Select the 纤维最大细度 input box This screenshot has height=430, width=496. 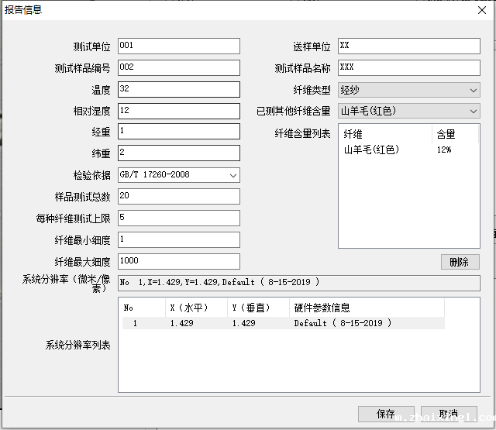[x=178, y=261]
